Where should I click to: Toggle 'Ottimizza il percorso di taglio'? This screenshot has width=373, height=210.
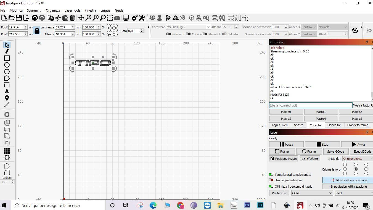pos(271,187)
